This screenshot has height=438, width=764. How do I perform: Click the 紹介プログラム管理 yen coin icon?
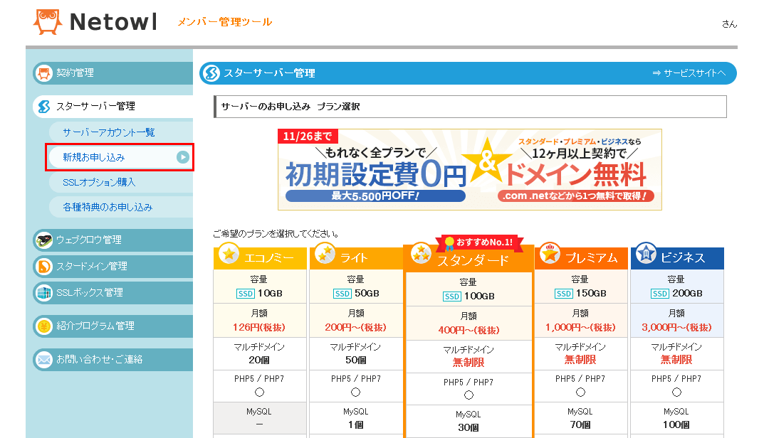(44, 326)
